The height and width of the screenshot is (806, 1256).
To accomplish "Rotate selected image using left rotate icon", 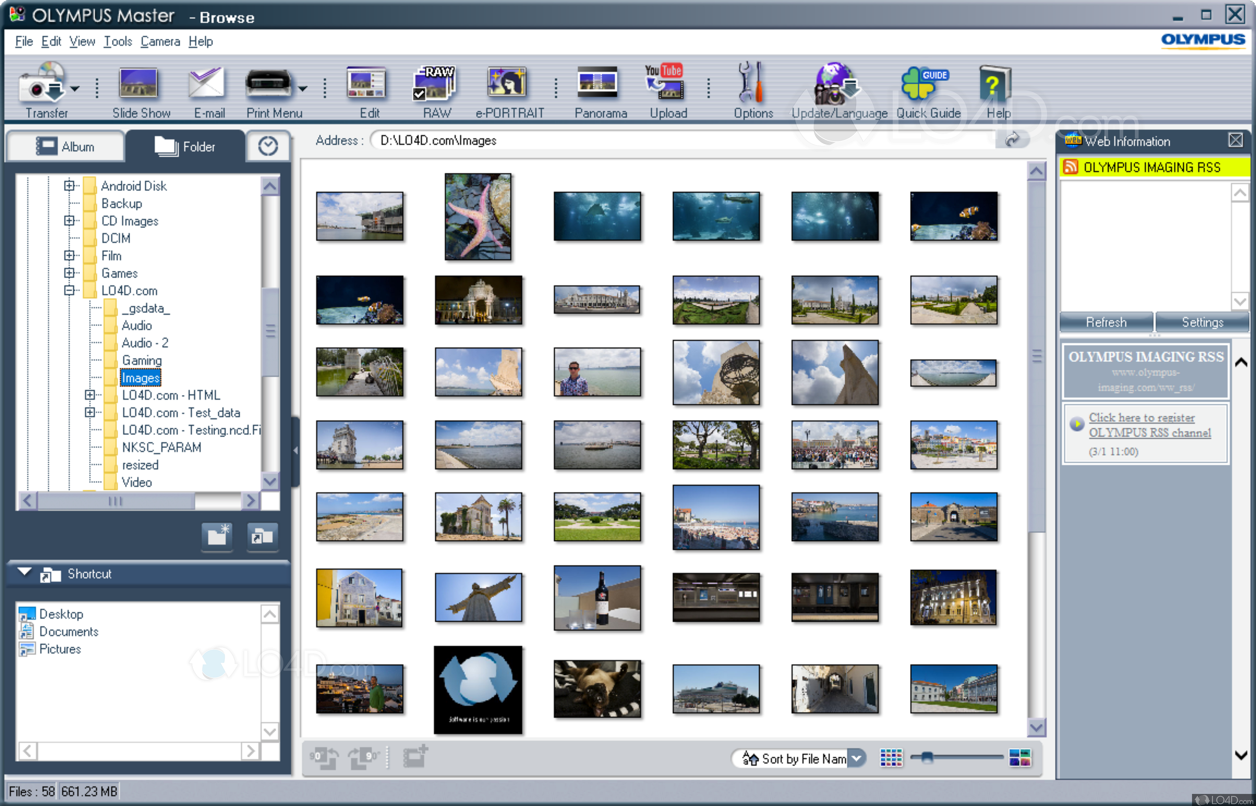I will tap(324, 757).
